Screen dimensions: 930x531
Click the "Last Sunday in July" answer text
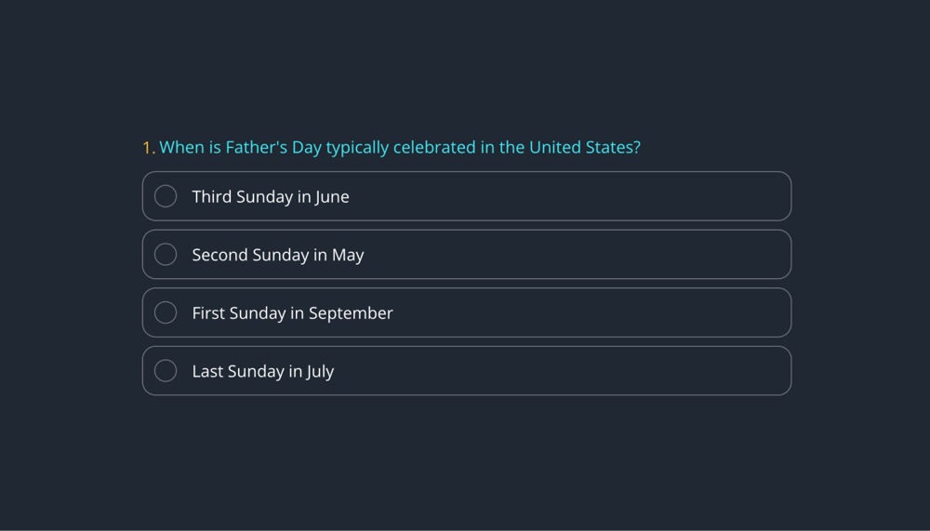[x=262, y=371]
